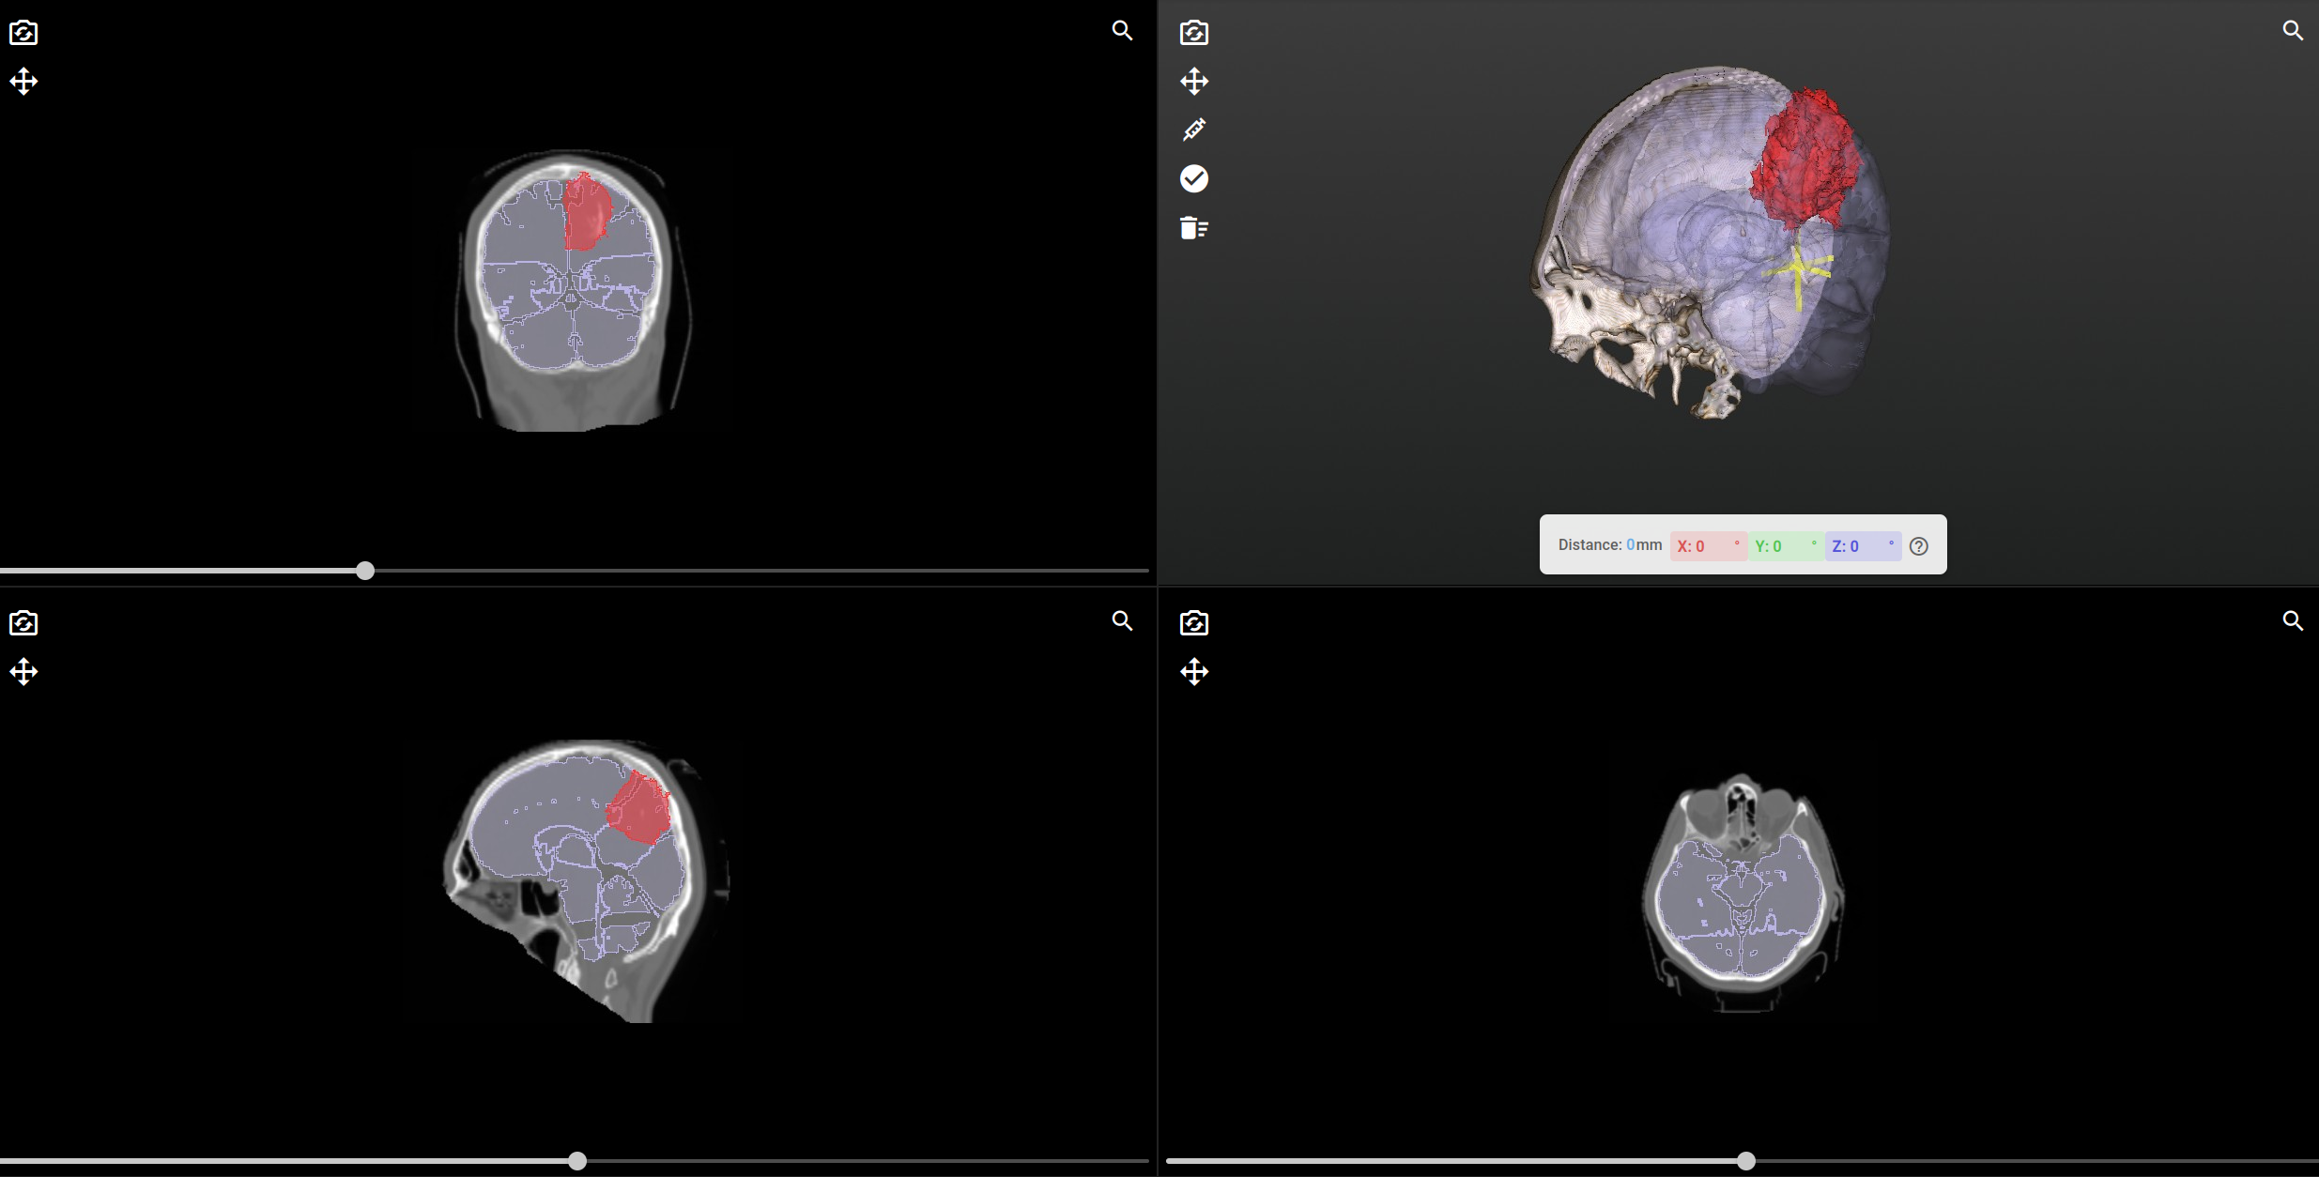The image size is (2319, 1177).
Task: Open the zoom magnifier in the axial view
Action: pos(2293,620)
